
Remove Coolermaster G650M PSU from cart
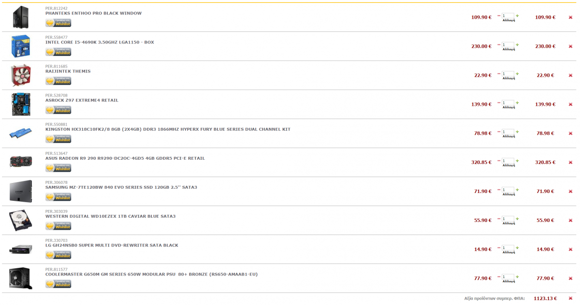tap(570, 278)
